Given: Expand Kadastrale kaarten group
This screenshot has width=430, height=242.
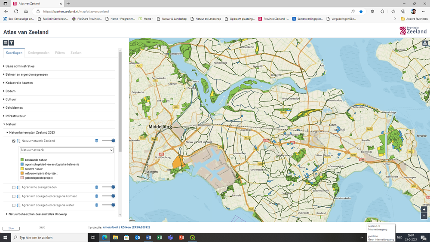Looking at the screenshot, I should coord(19,83).
